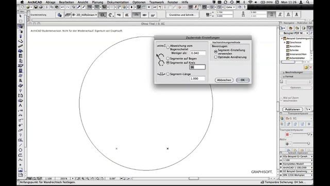
Task: Click the Spotlight search icon in menu bar
Action: tap(308, 2)
